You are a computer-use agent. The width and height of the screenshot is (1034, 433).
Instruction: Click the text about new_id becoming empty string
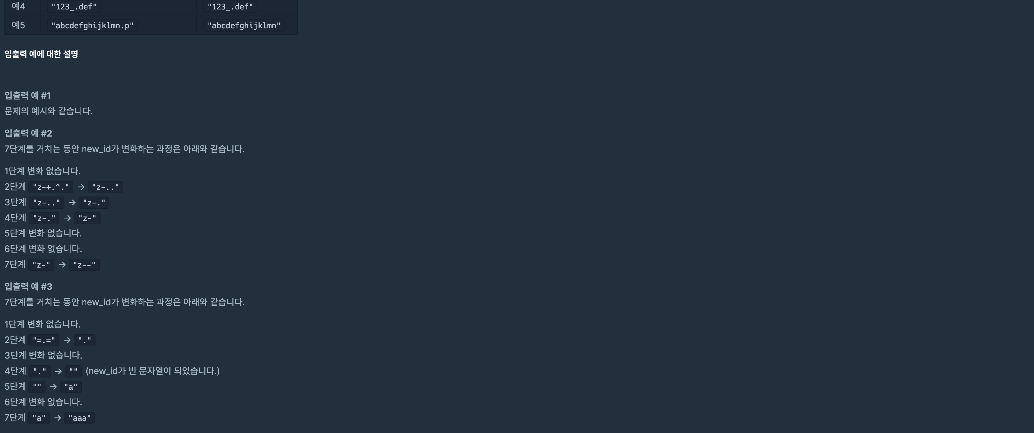click(152, 371)
